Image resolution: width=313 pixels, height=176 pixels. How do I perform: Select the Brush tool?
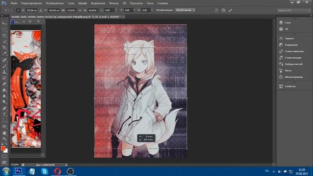pyautogui.click(x=4, y=66)
